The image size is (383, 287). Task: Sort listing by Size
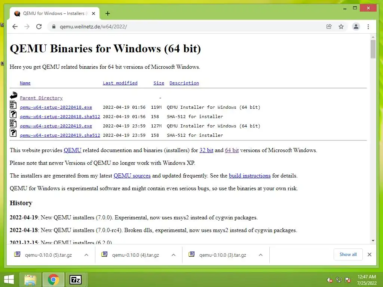pos(159,83)
